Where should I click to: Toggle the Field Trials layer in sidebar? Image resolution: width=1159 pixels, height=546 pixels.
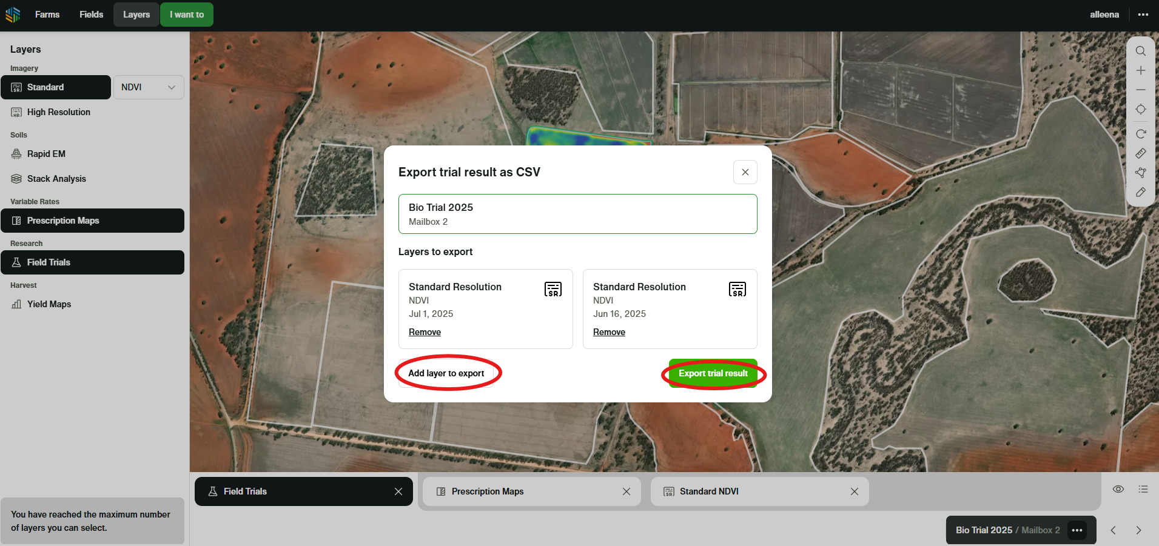92,262
